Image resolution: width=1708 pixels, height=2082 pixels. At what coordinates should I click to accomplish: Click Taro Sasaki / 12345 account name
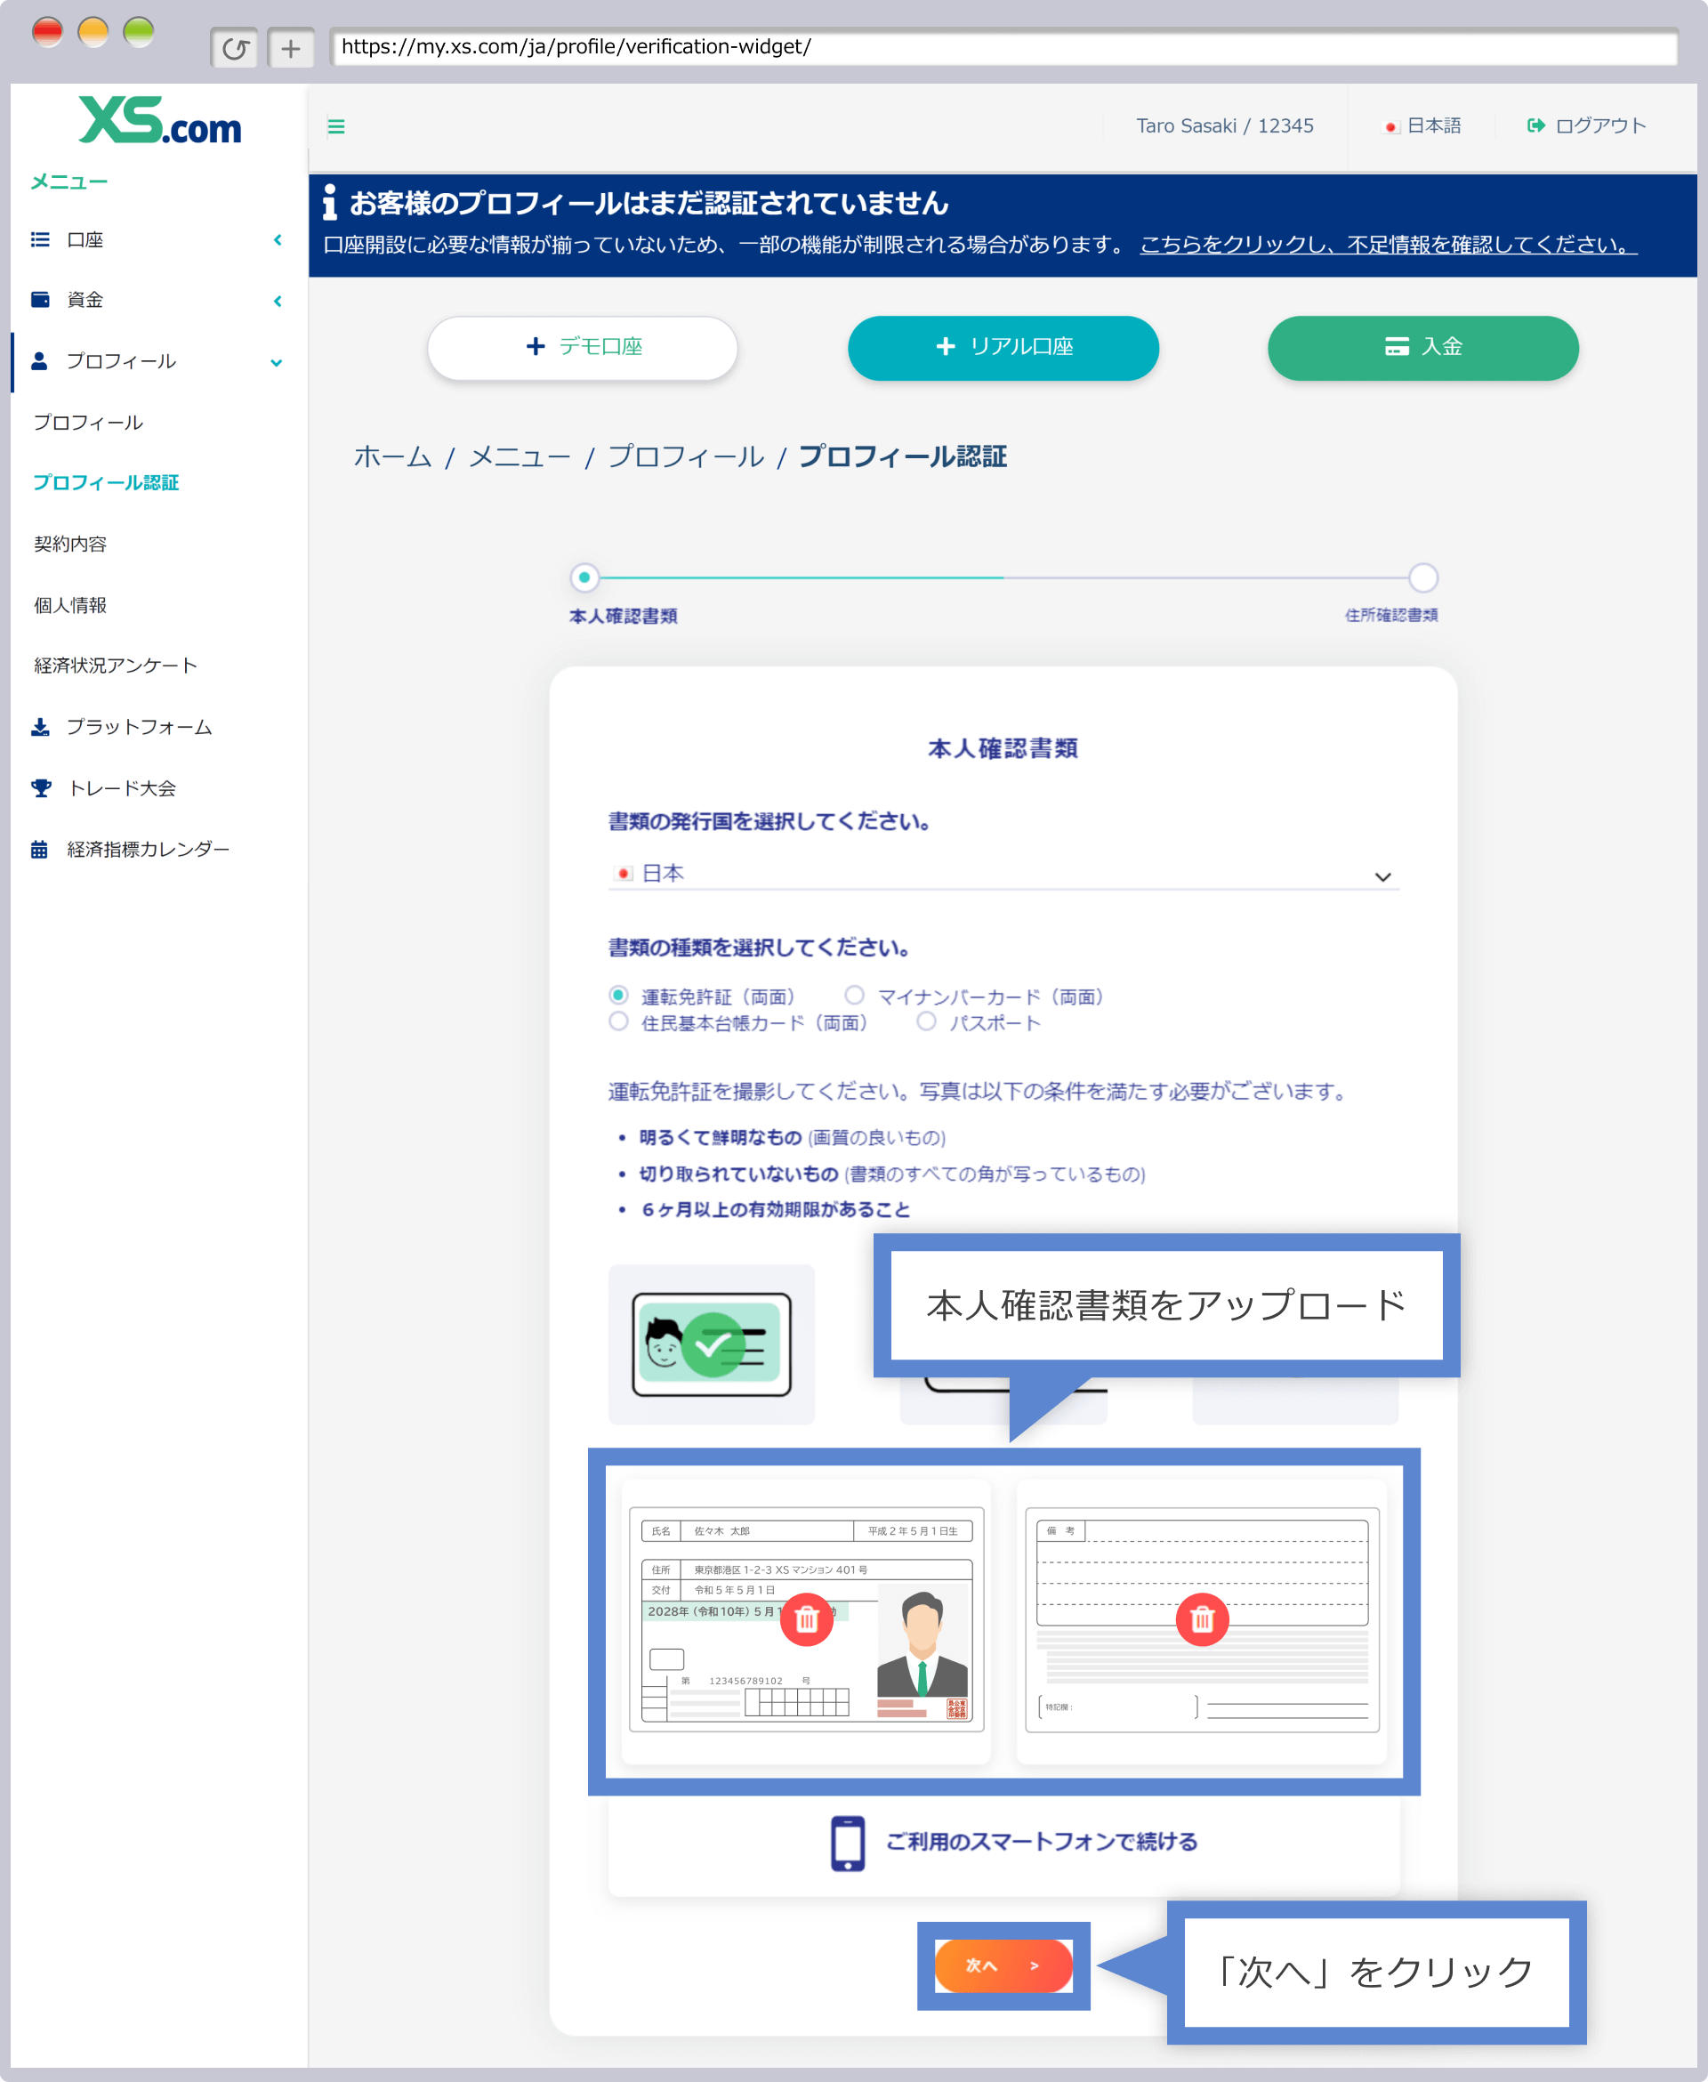[x=1224, y=126]
